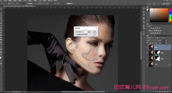Click the second layer's mask thumbnail
The width and height of the screenshot is (172, 93).
[158, 53]
